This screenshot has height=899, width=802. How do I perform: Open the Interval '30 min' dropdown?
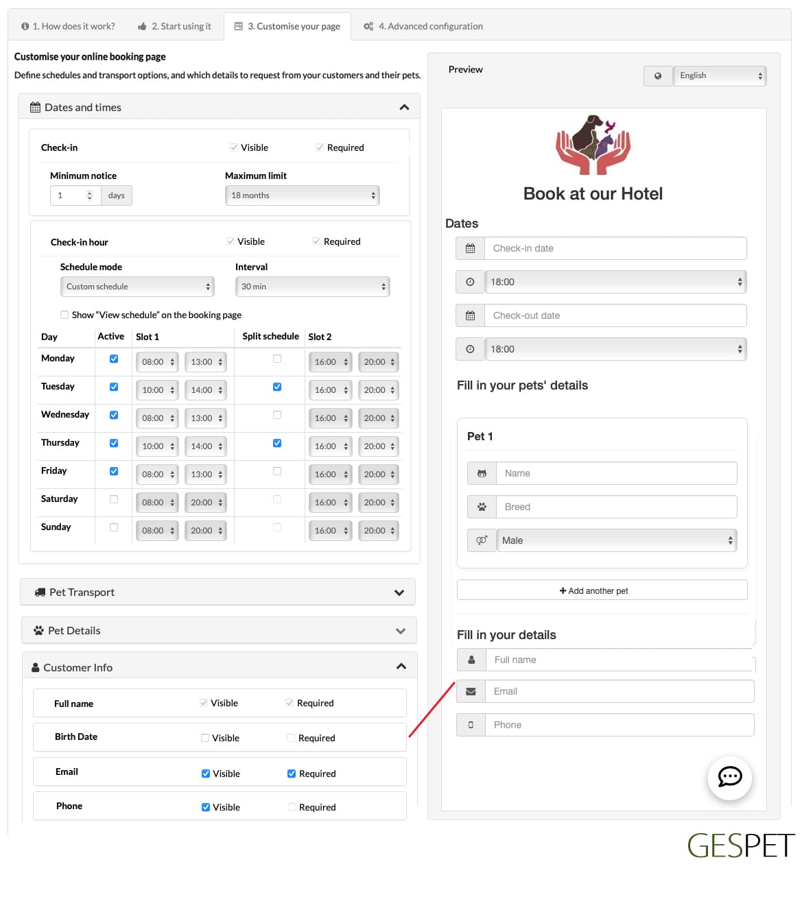click(x=312, y=287)
